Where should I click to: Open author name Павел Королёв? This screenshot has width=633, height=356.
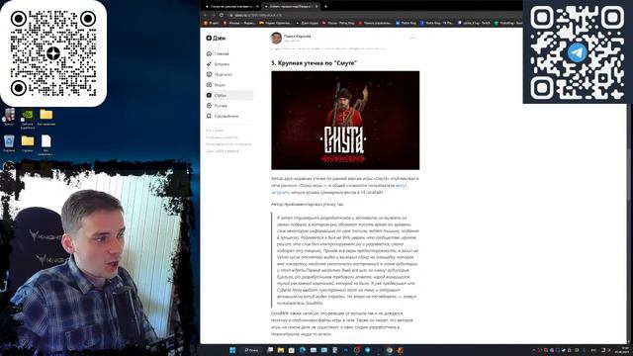point(297,36)
